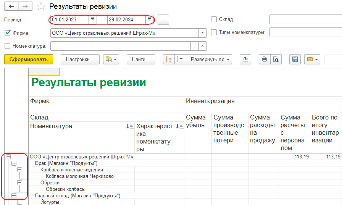The width and height of the screenshot is (342, 205).
Task: Add report to favorites with star icon
Action: [41, 6]
